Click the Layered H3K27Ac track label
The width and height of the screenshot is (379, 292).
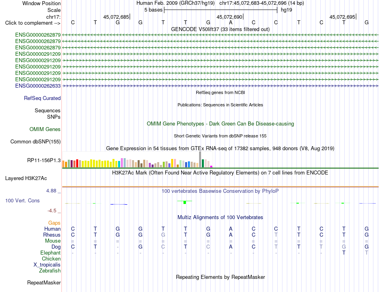26,178
